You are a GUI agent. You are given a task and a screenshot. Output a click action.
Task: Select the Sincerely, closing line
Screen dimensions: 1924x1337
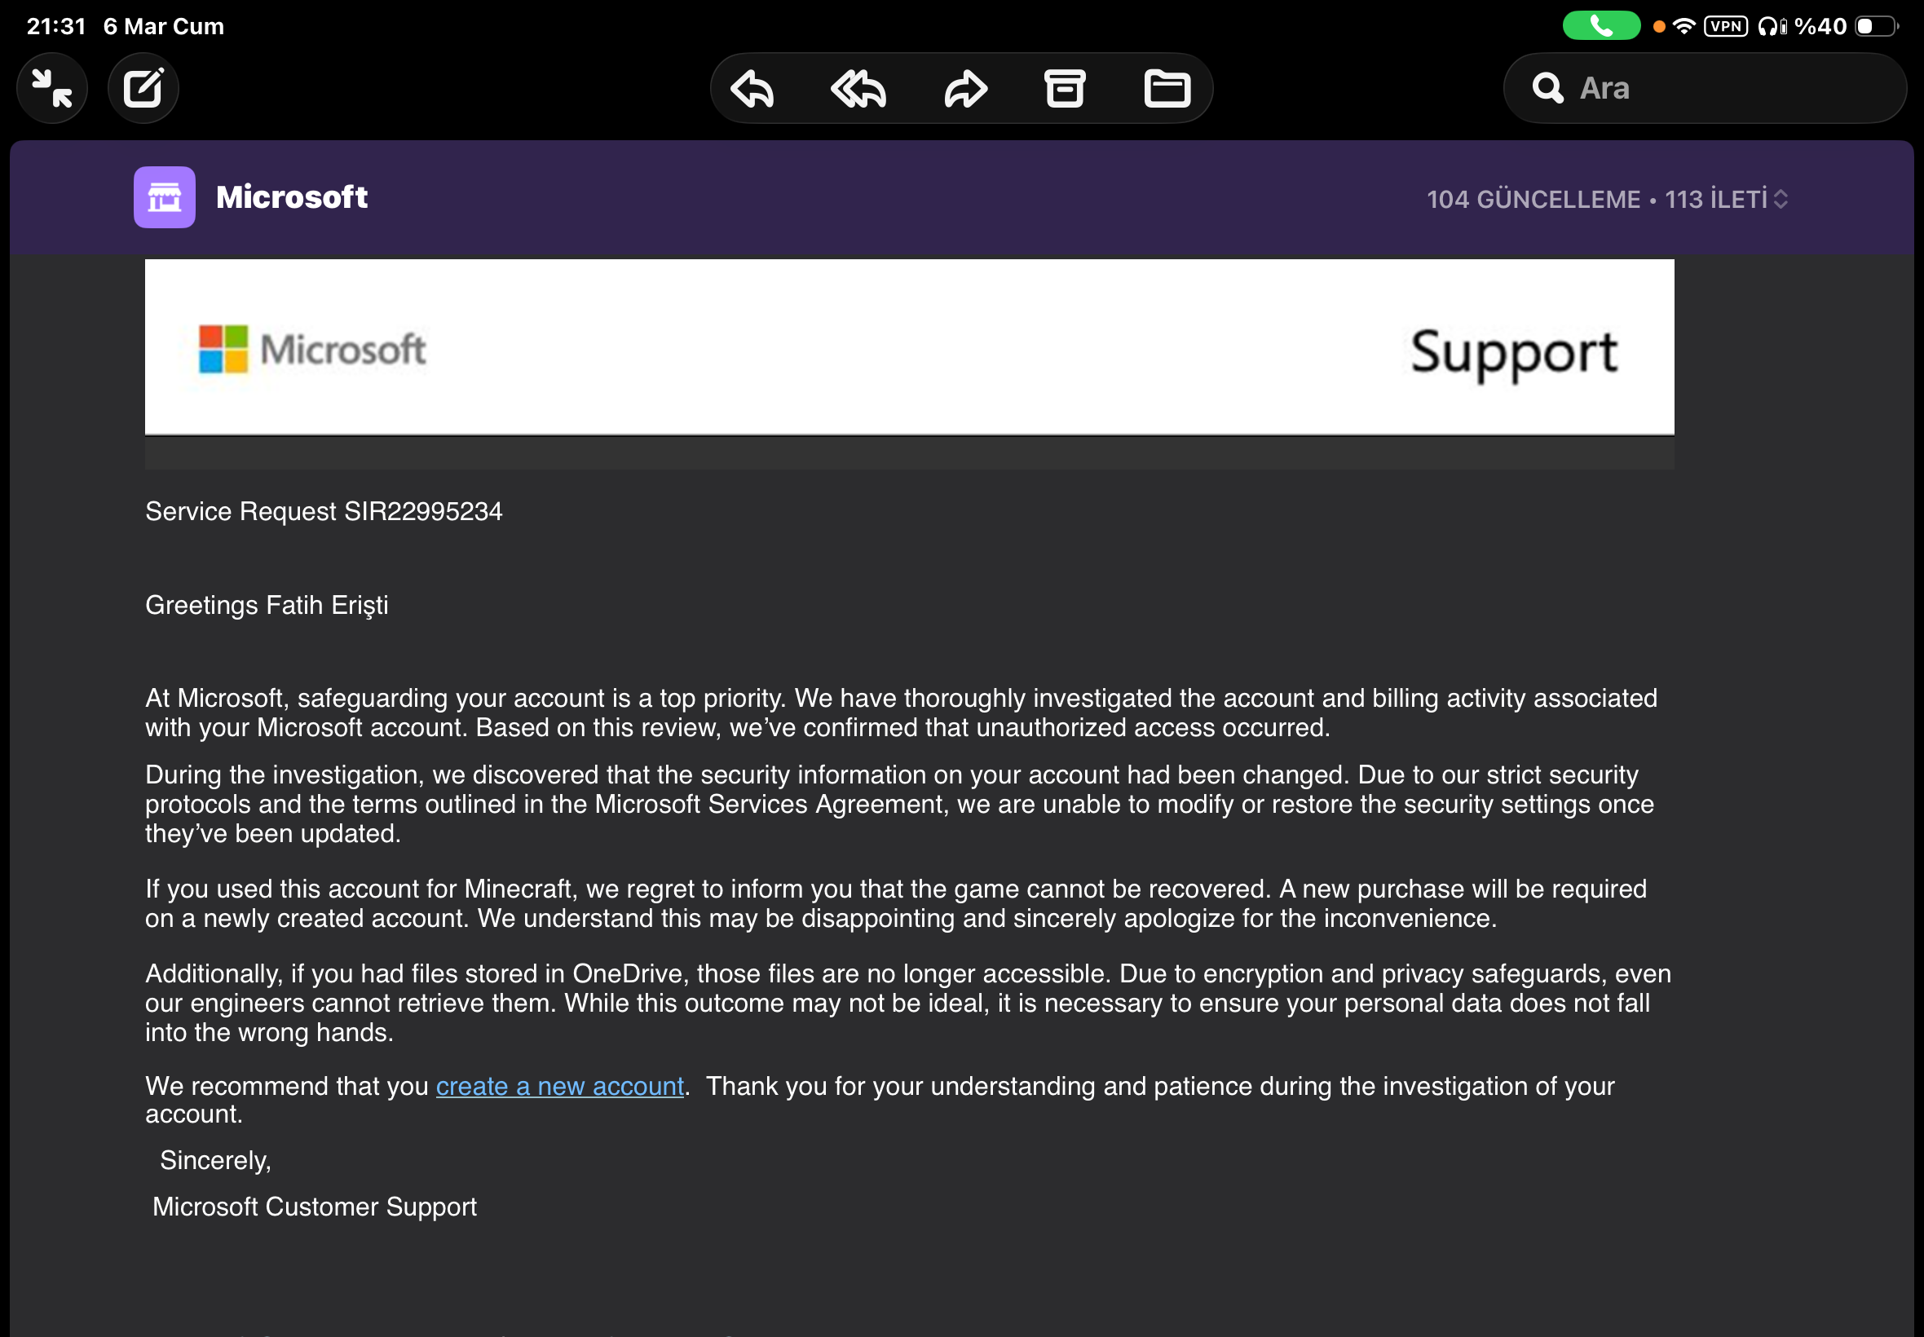(x=215, y=1160)
